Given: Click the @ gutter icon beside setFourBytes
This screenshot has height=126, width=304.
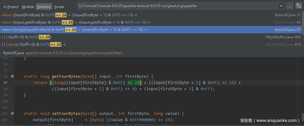Looking at the screenshot, I should [x=12, y=113].
